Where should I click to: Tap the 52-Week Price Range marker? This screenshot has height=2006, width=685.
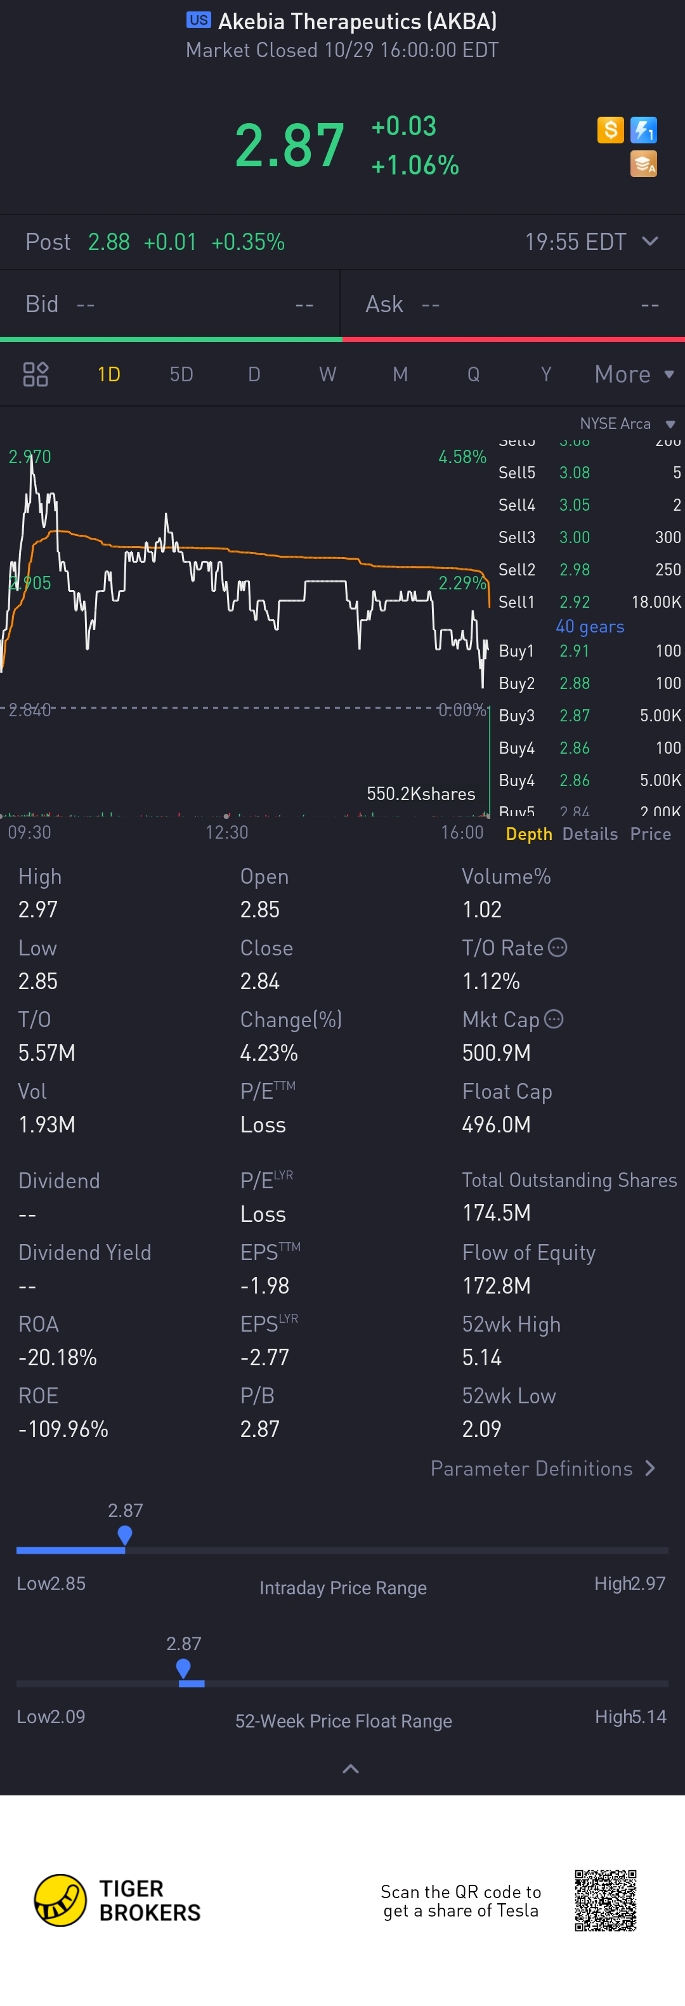pos(184,1668)
